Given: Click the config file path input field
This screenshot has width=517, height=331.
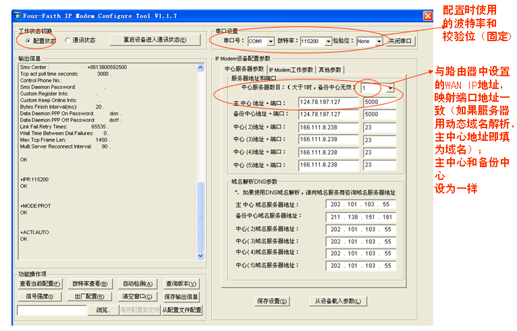Looking at the screenshot, I should tap(52, 310).
